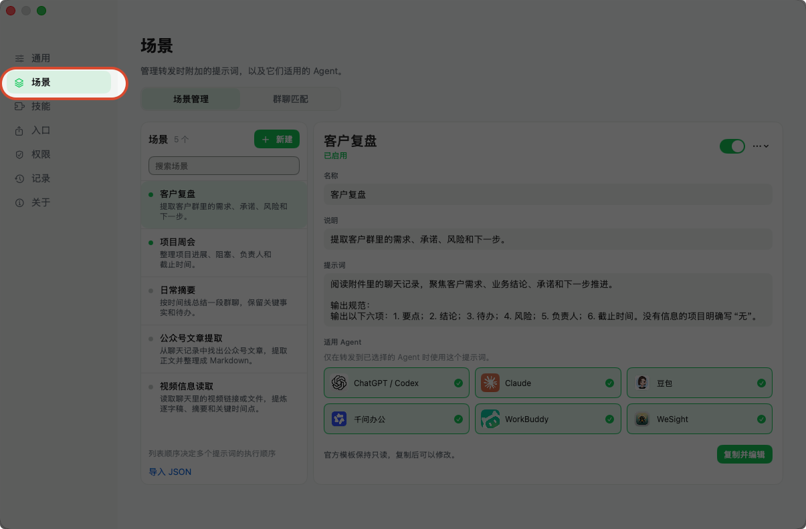Click the 导入 JSON link

tap(170, 472)
